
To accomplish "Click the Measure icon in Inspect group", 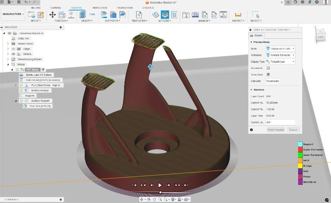I will click(x=238, y=15).
